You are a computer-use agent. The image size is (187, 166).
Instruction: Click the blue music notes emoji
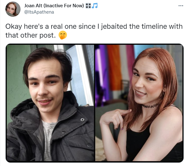(x=95, y=6)
